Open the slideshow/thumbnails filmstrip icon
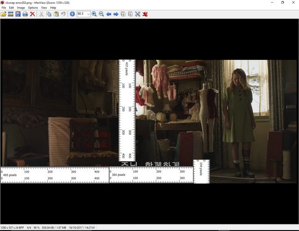The height and width of the screenshot is (231, 299). click(11, 14)
